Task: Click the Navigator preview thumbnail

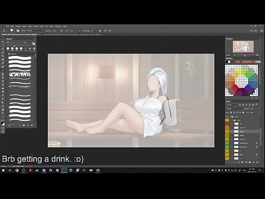Action: 243,46
